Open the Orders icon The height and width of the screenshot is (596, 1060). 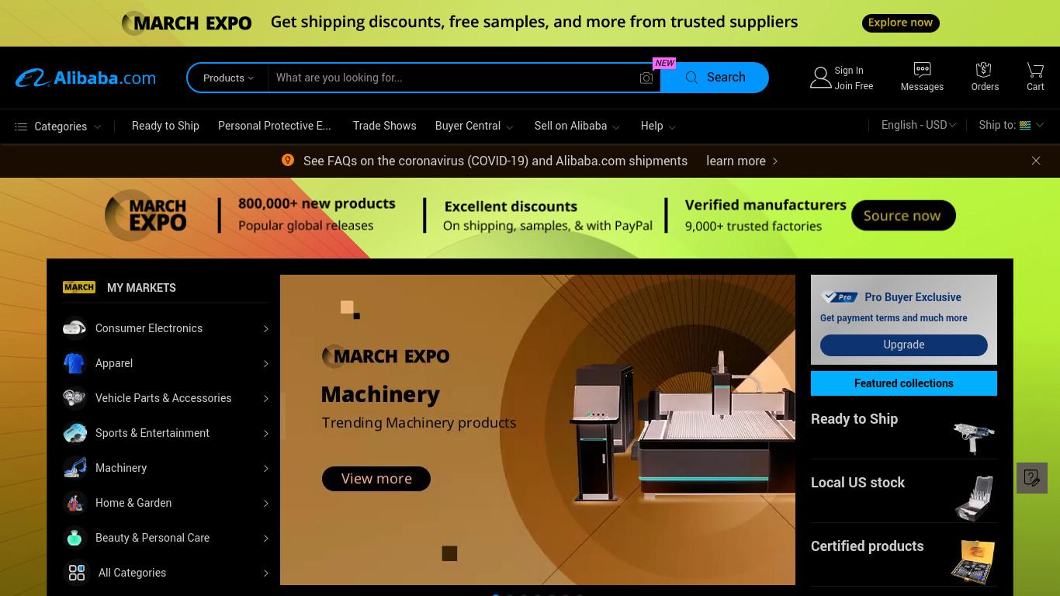point(984,70)
